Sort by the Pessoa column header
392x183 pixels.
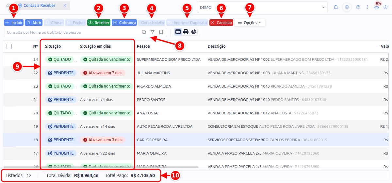(143, 46)
